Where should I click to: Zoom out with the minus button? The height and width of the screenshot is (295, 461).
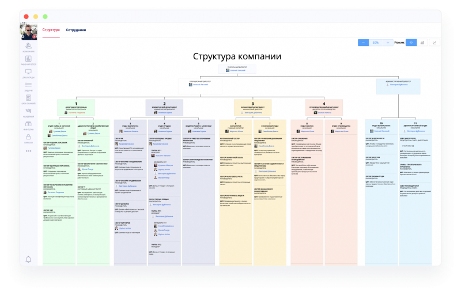coord(364,43)
